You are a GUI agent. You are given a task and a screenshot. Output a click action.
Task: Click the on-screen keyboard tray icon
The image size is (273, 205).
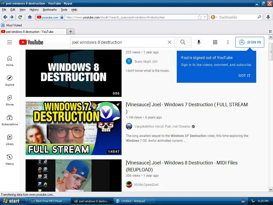[x=243, y=201]
